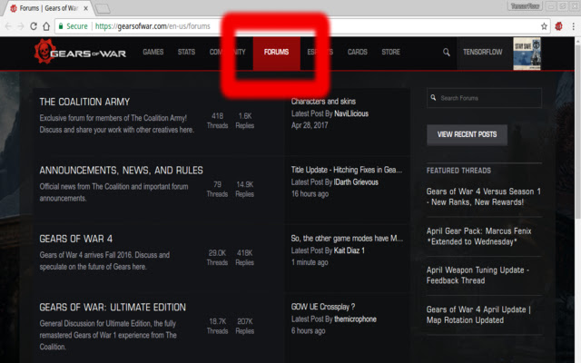Image resolution: width=581 pixels, height=363 pixels.
Task: Reload the page with the refresh icon
Action: (34, 26)
